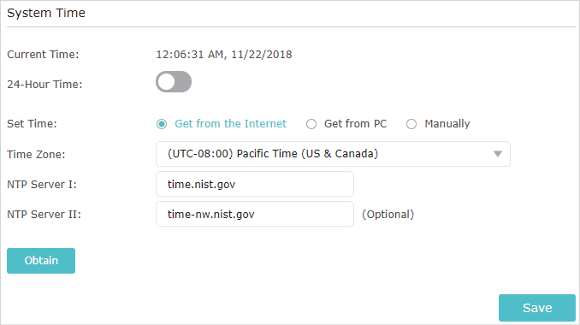Viewport: 580px width, 325px height.
Task: Click the '(Optional)' hint text
Action: (388, 215)
